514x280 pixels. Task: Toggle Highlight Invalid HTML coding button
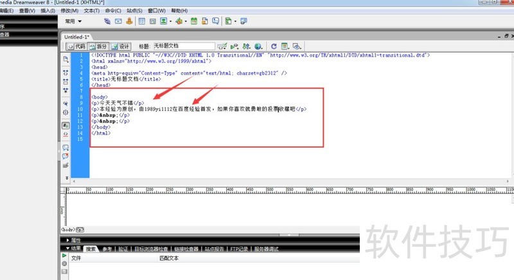[x=66, y=134]
